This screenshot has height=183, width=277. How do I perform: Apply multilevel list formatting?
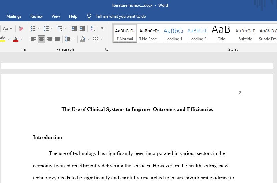[x=59, y=29]
